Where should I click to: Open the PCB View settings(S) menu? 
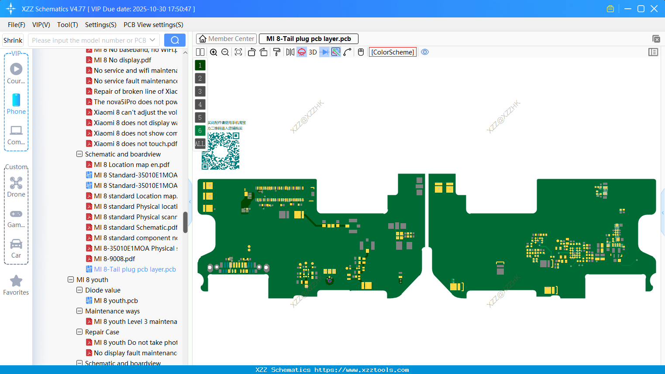pyautogui.click(x=153, y=25)
